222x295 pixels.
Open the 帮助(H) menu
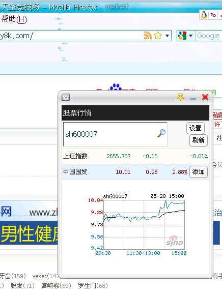pos(14,19)
